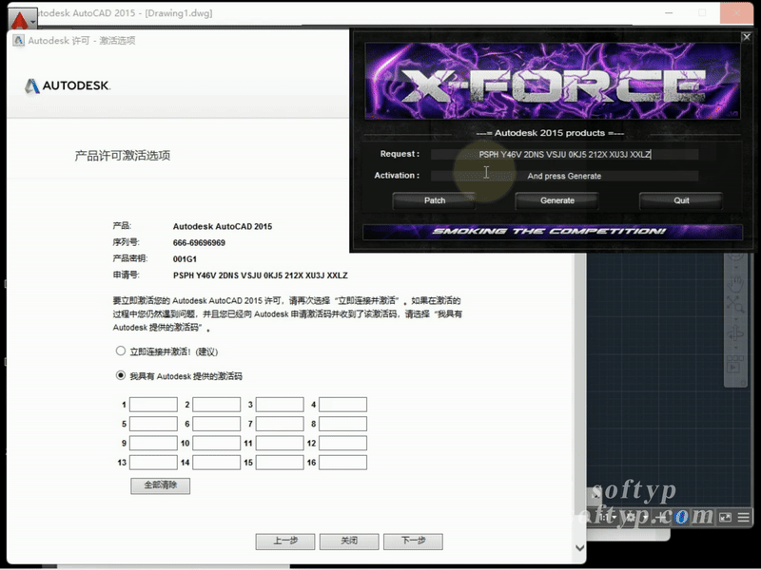Click the Patch button in X-Force

coord(435,200)
